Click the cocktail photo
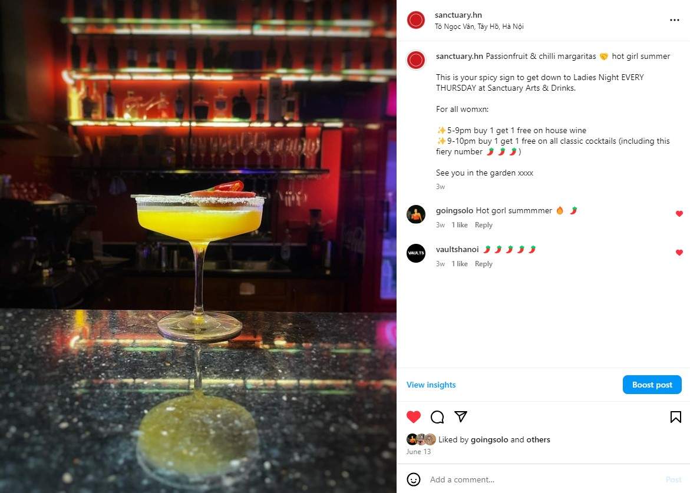Screen dimensions: 690x493 (x=198, y=246)
